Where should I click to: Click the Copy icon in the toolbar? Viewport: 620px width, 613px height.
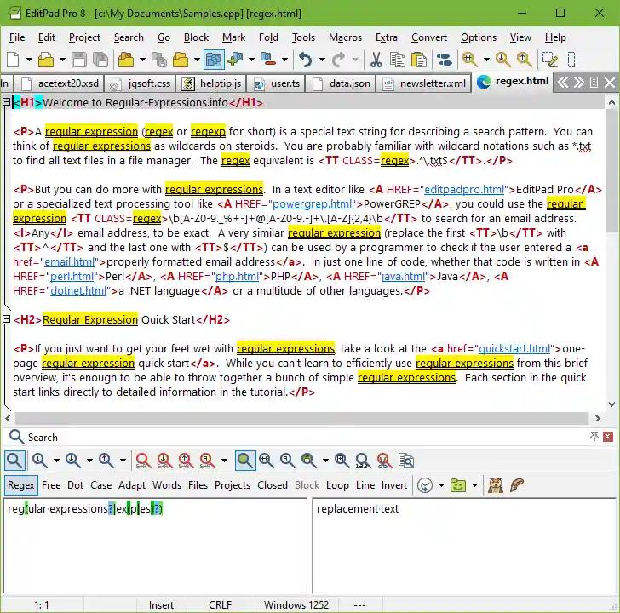tap(398, 60)
